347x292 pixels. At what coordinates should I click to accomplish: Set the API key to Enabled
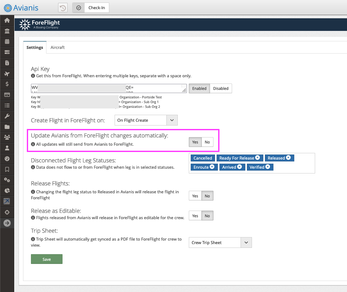(200, 88)
